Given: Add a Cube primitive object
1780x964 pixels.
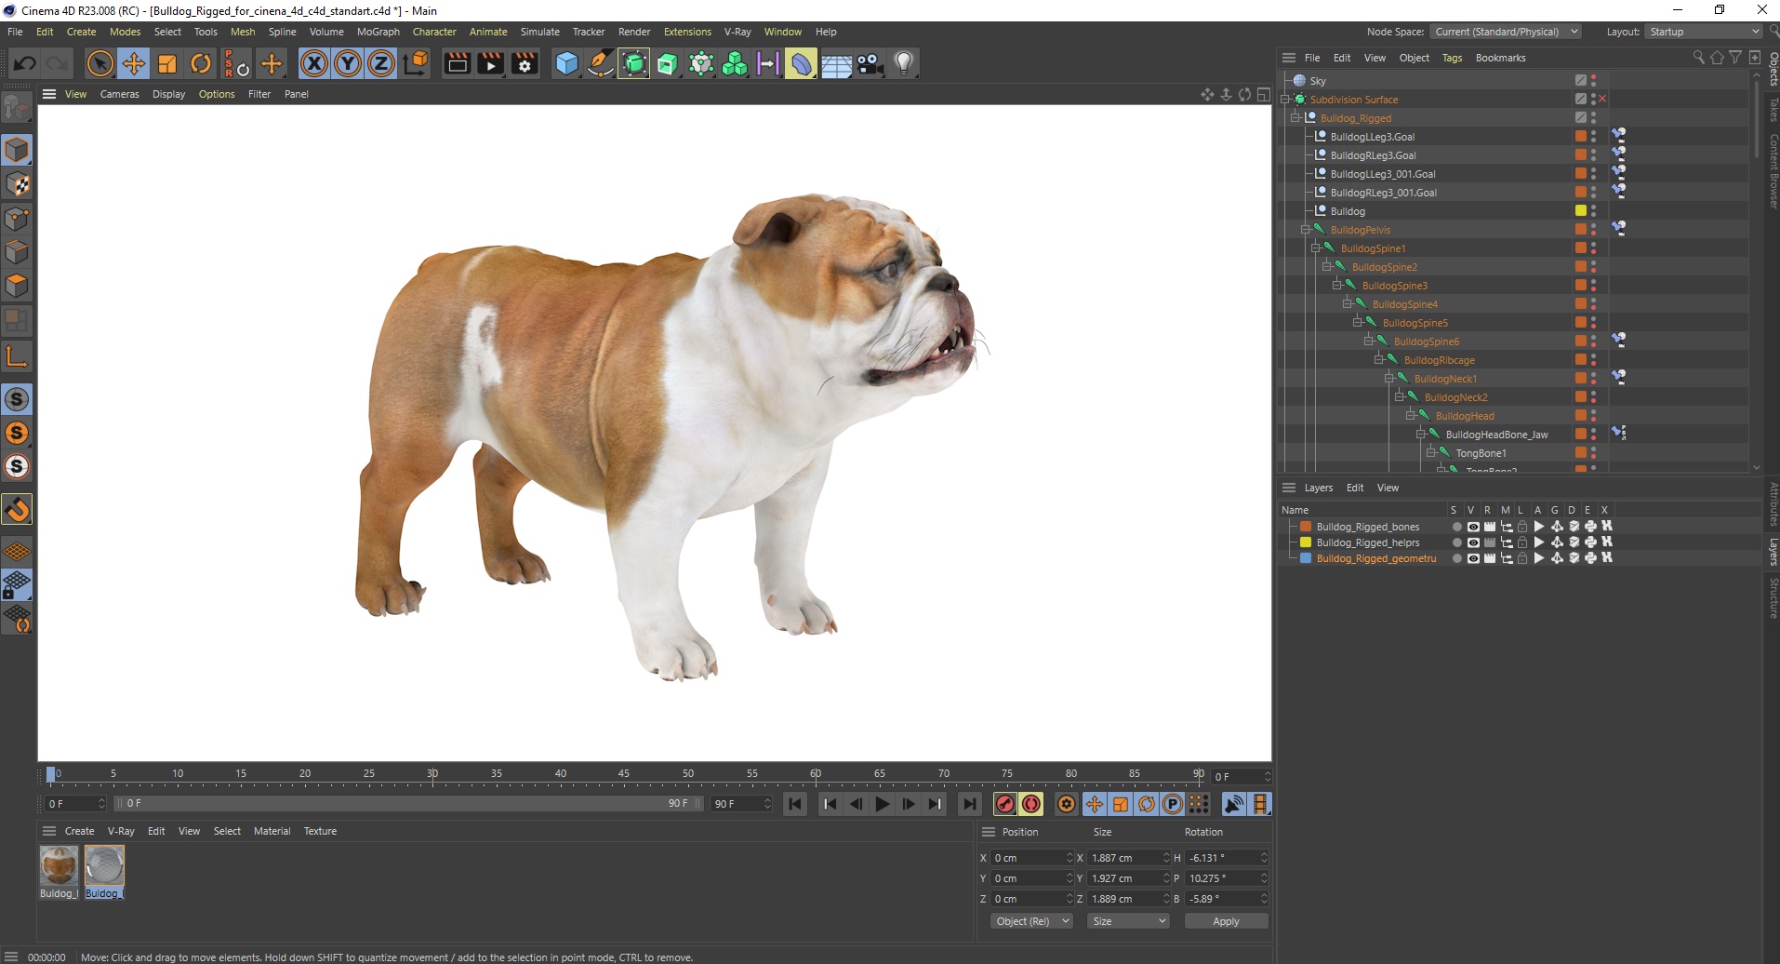Looking at the screenshot, I should click(566, 63).
